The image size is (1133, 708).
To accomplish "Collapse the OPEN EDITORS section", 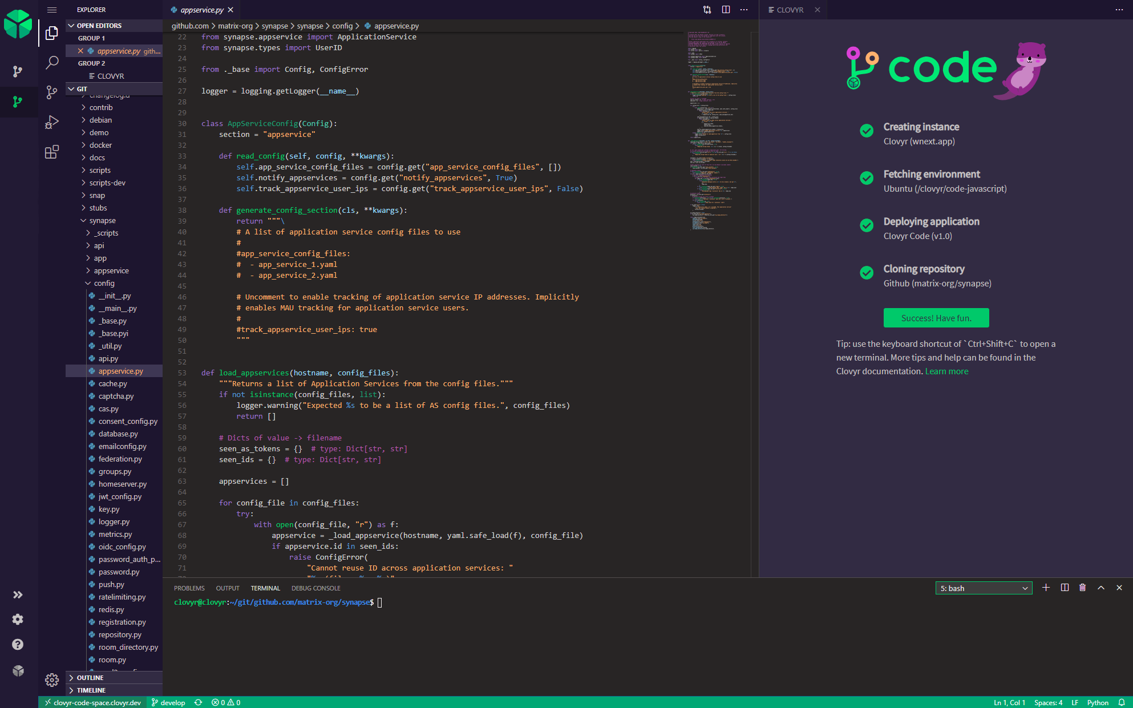I will [x=114, y=26].
